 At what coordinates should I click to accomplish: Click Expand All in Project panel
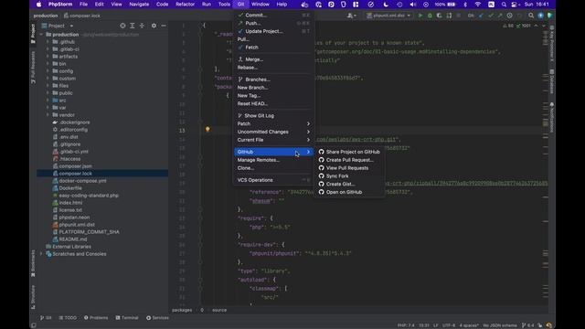point(133,26)
